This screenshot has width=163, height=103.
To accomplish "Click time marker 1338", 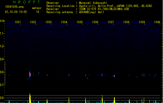I will point(126,22).
